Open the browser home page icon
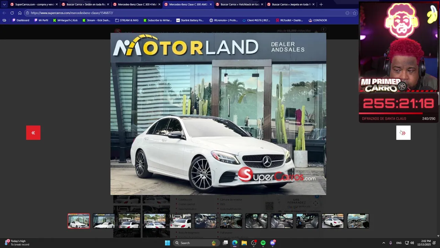The width and height of the screenshot is (440, 248). (x=20, y=13)
